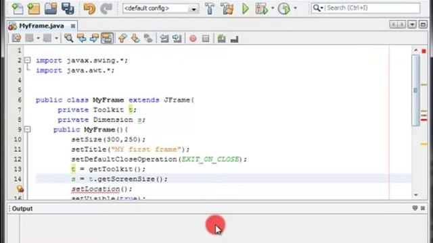Close the MyFrame.java tab
433x243 pixels.
(x=73, y=26)
